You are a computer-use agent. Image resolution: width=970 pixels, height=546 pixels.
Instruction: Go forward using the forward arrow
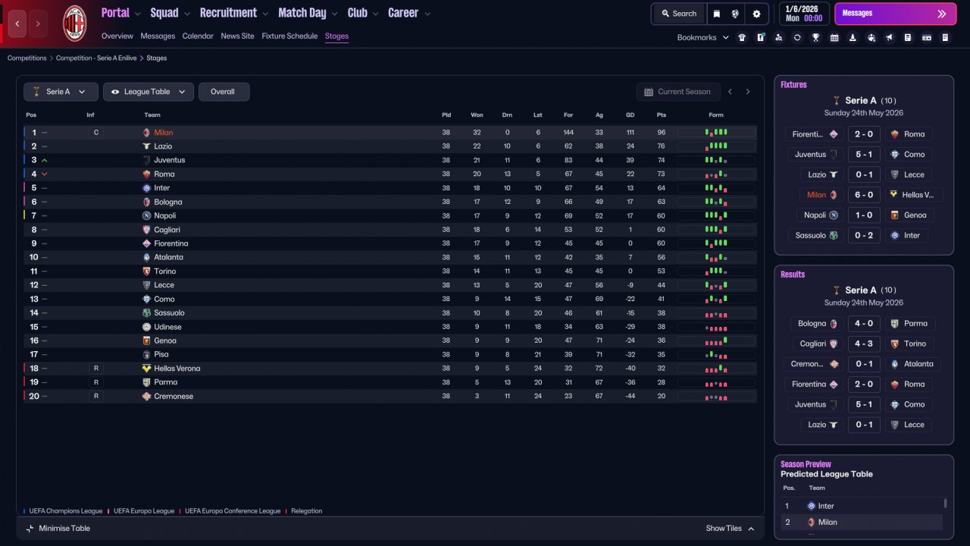[38, 24]
